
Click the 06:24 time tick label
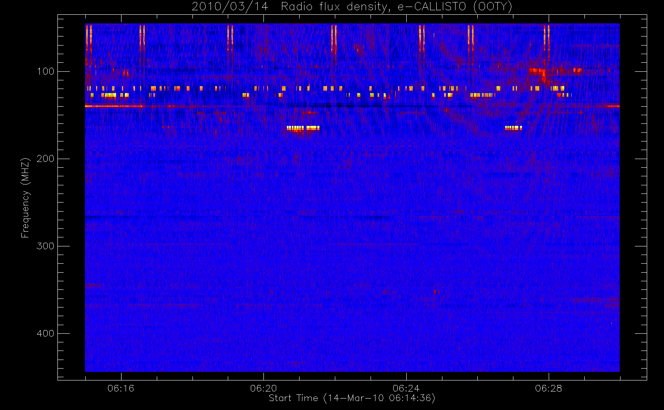[406, 388]
